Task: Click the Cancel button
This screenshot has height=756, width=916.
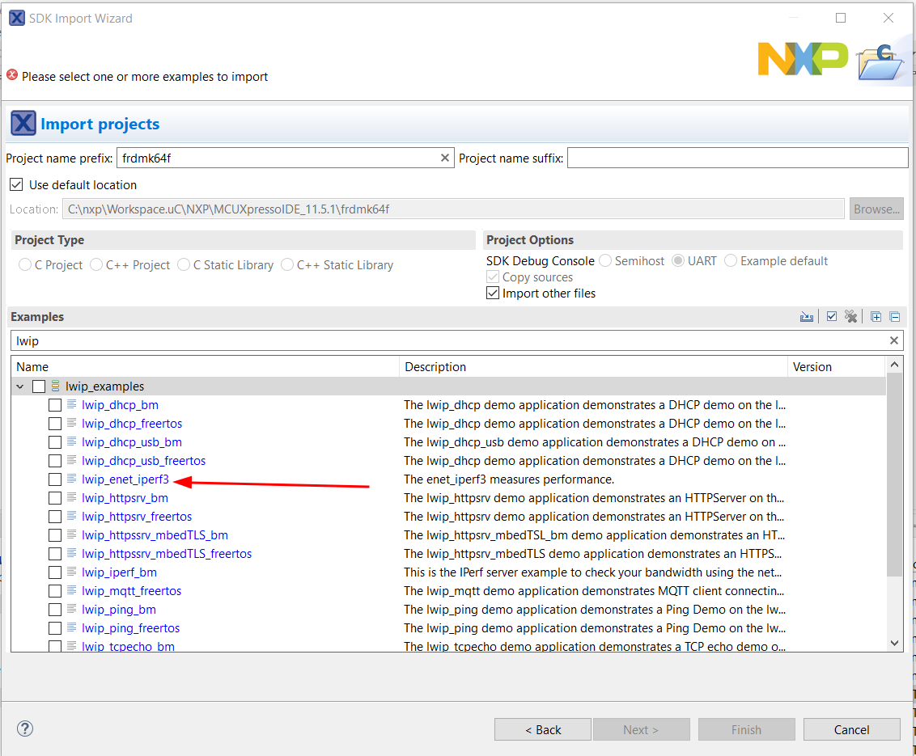Action: click(851, 729)
